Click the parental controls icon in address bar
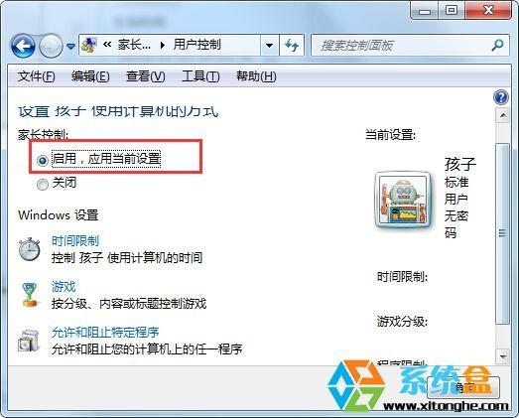The image size is (519, 418). (x=89, y=45)
